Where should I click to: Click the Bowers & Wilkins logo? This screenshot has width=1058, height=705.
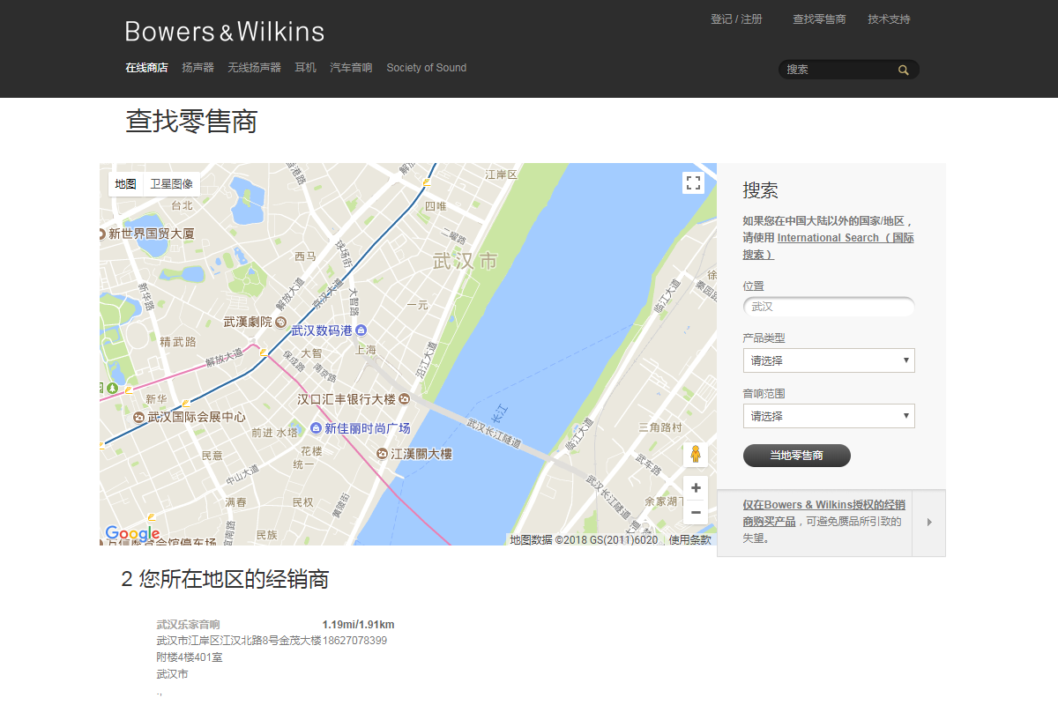pyautogui.click(x=225, y=32)
